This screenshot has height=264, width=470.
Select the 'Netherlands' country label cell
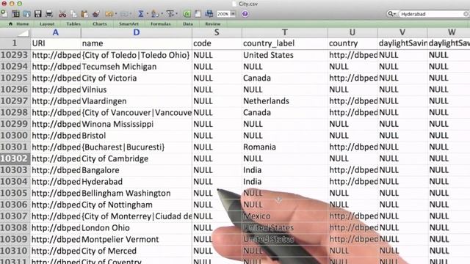pos(285,101)
